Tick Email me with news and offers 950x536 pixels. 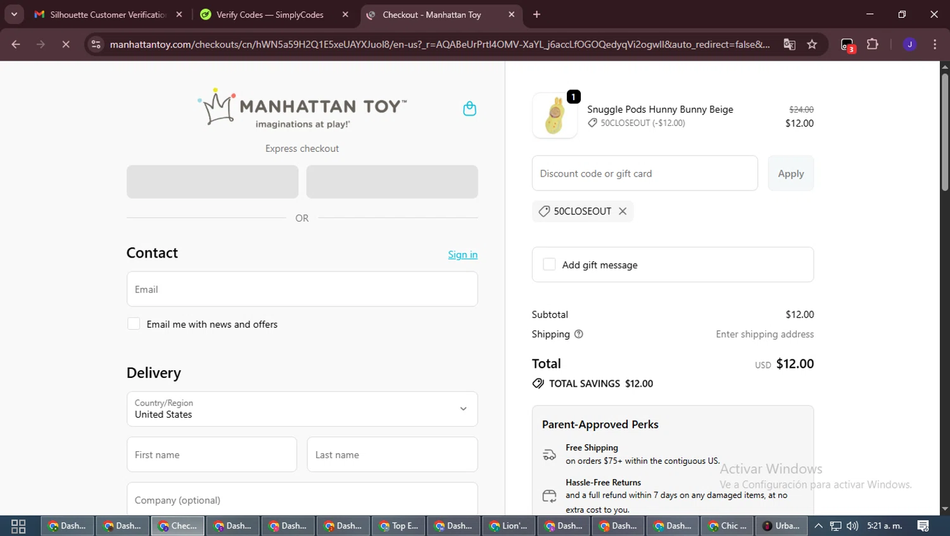(134, 324)
